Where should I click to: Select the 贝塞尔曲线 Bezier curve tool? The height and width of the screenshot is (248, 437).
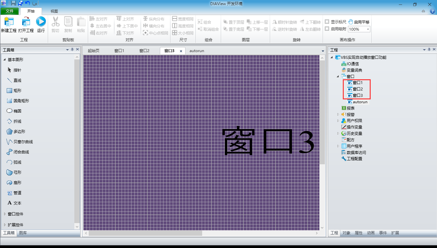pyautogui.click(x=20, y=142)
